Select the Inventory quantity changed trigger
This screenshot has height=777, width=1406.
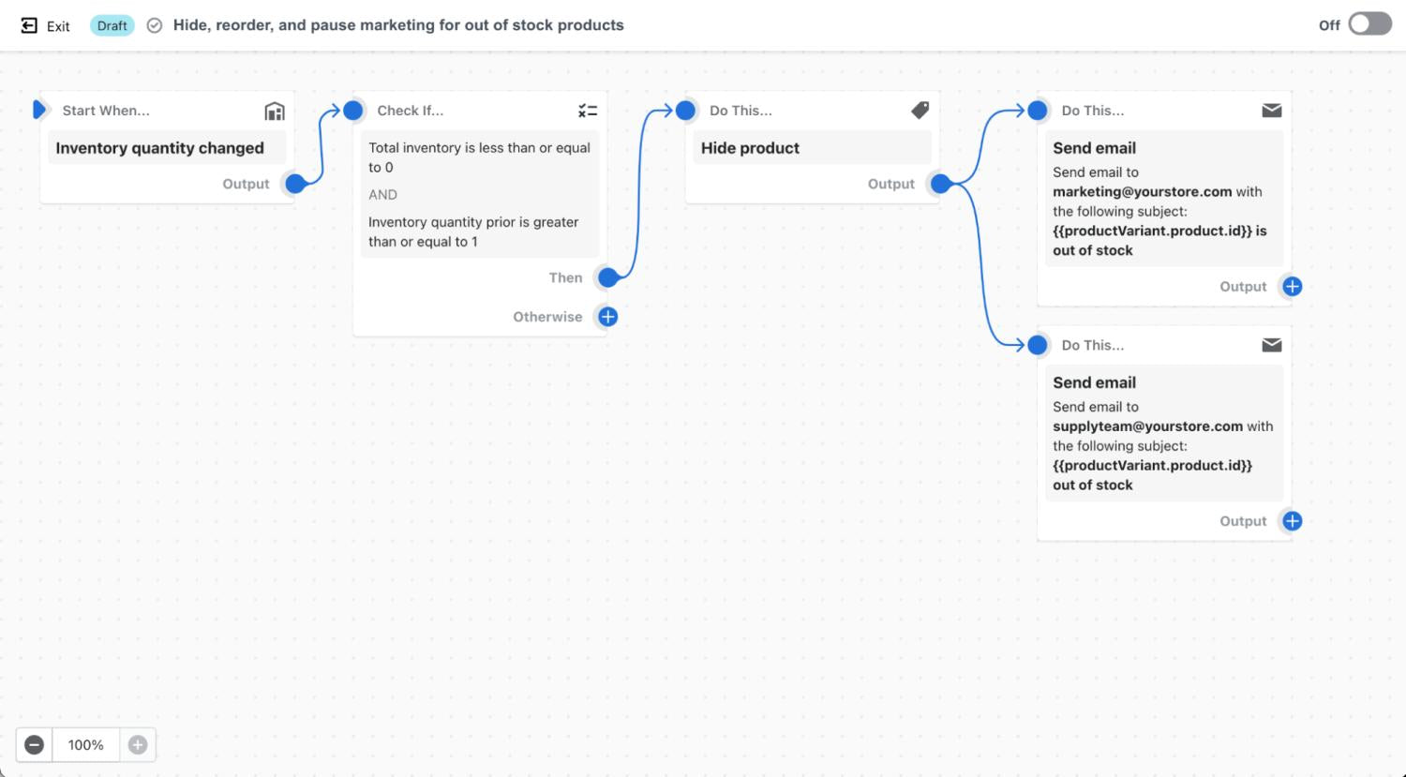[160, 148]
